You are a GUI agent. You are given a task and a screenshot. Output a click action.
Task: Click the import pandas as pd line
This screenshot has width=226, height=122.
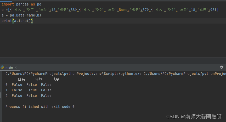(x=21, y=4)
